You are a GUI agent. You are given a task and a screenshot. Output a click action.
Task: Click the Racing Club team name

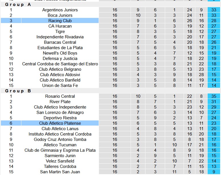click(60, 21)
